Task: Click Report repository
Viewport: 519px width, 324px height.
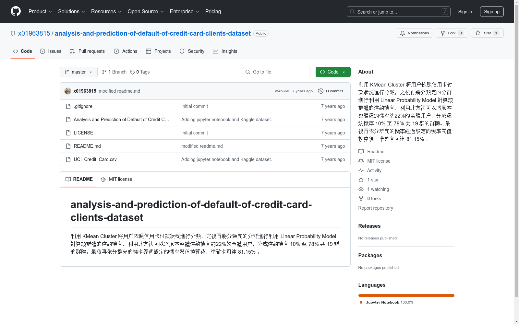Action: [376, 208]
